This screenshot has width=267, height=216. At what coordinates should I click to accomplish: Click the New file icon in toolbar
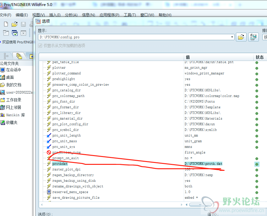[x=6, y=24]
